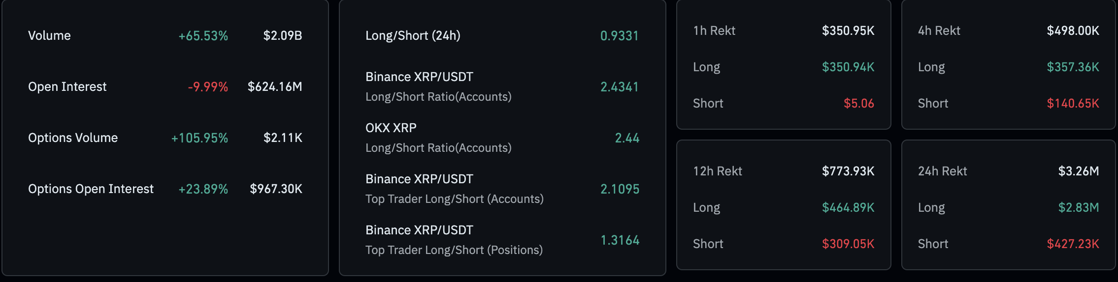Click the Options Volume +105.95% change
The height and width of the screenshot is (282, 1118).
point(199,138)
